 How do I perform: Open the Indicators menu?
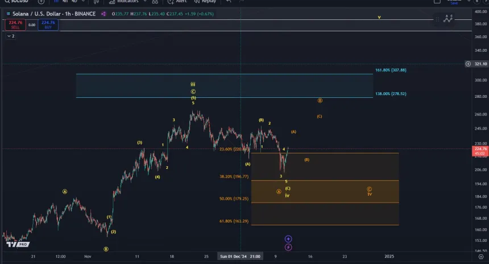(124, 2)
